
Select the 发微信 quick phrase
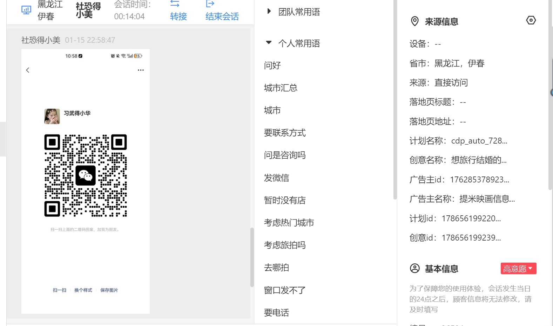[x=277, y=178]
